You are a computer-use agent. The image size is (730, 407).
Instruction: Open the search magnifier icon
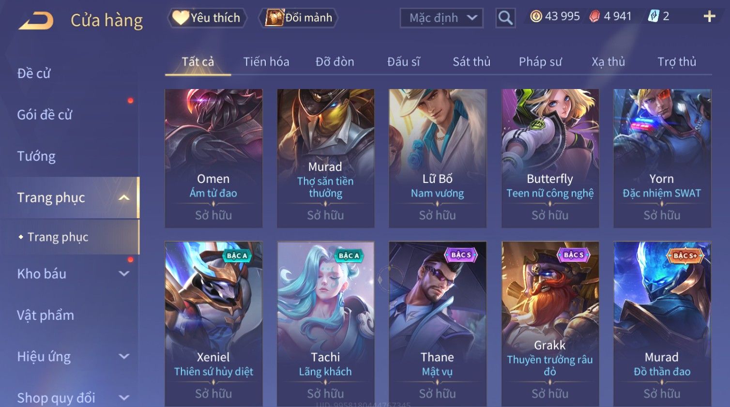505,18
